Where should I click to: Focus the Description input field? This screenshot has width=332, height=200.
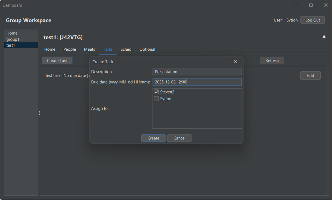tap(197, 72)
